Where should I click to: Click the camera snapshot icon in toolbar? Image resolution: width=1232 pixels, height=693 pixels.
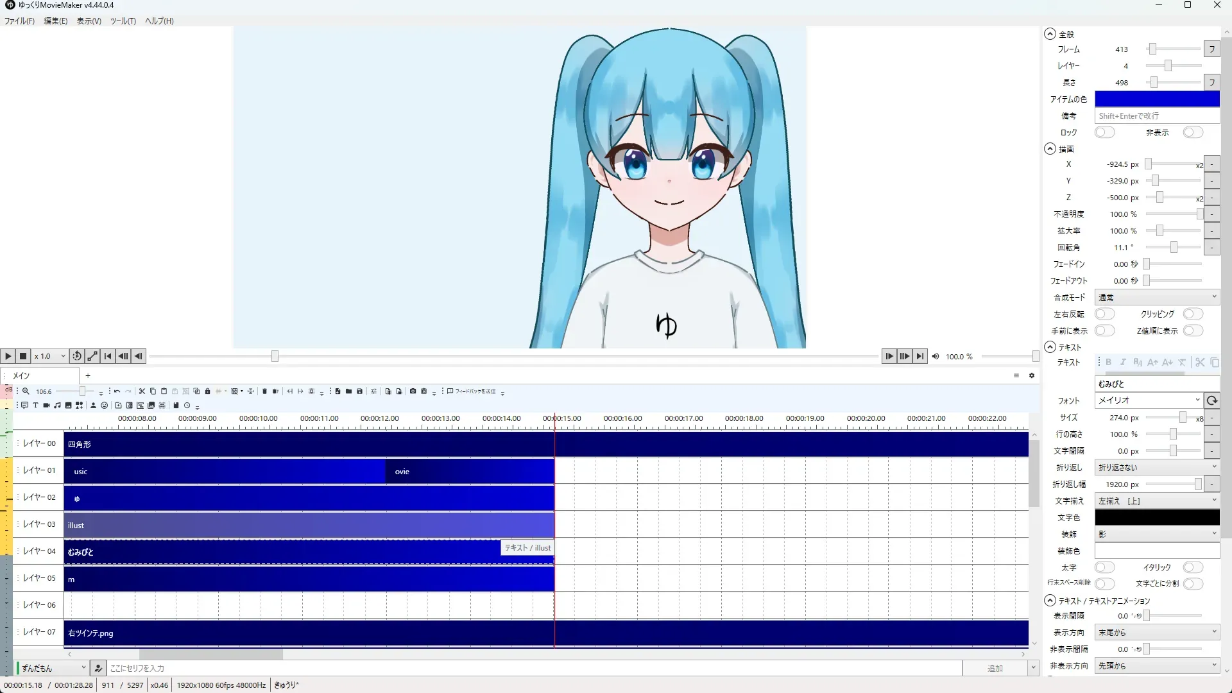click(x=413, y=391)
